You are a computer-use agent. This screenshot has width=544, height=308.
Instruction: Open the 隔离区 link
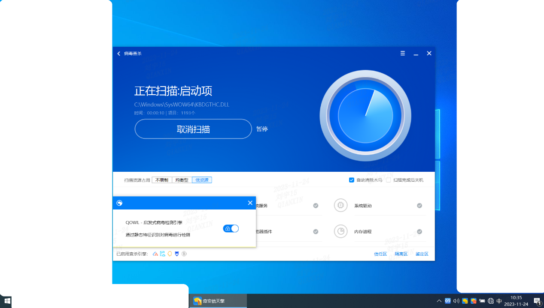[401, 254]
